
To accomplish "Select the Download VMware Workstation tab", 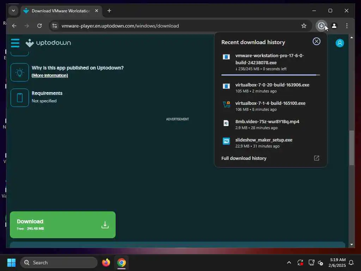I will (x=61, y=11).
